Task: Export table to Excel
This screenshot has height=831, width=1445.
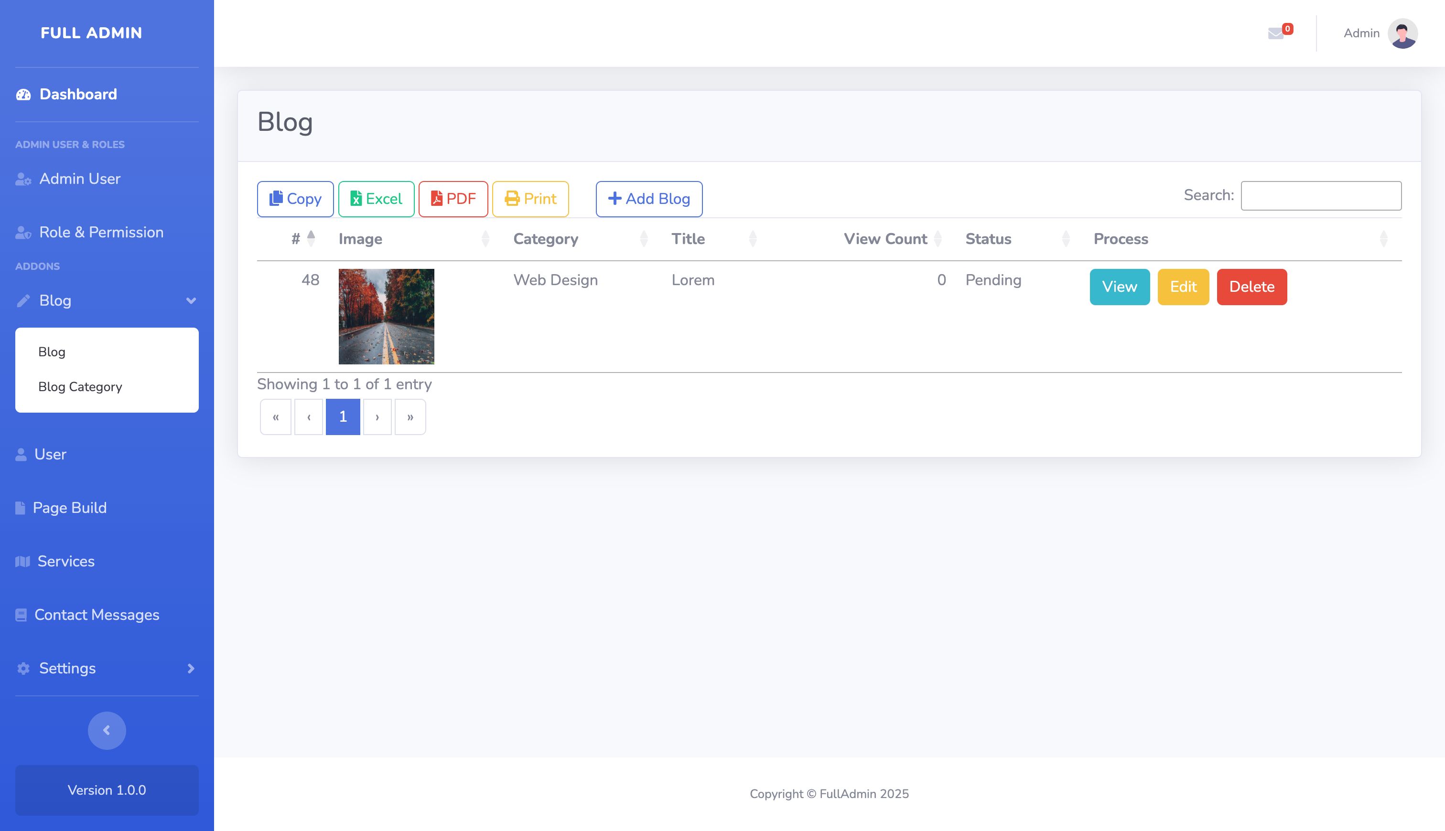Action: point(376,199)
